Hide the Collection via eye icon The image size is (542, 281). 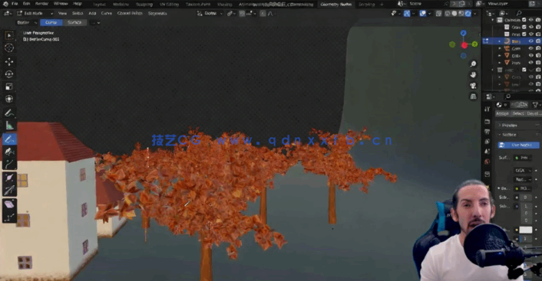click(531, 20)
